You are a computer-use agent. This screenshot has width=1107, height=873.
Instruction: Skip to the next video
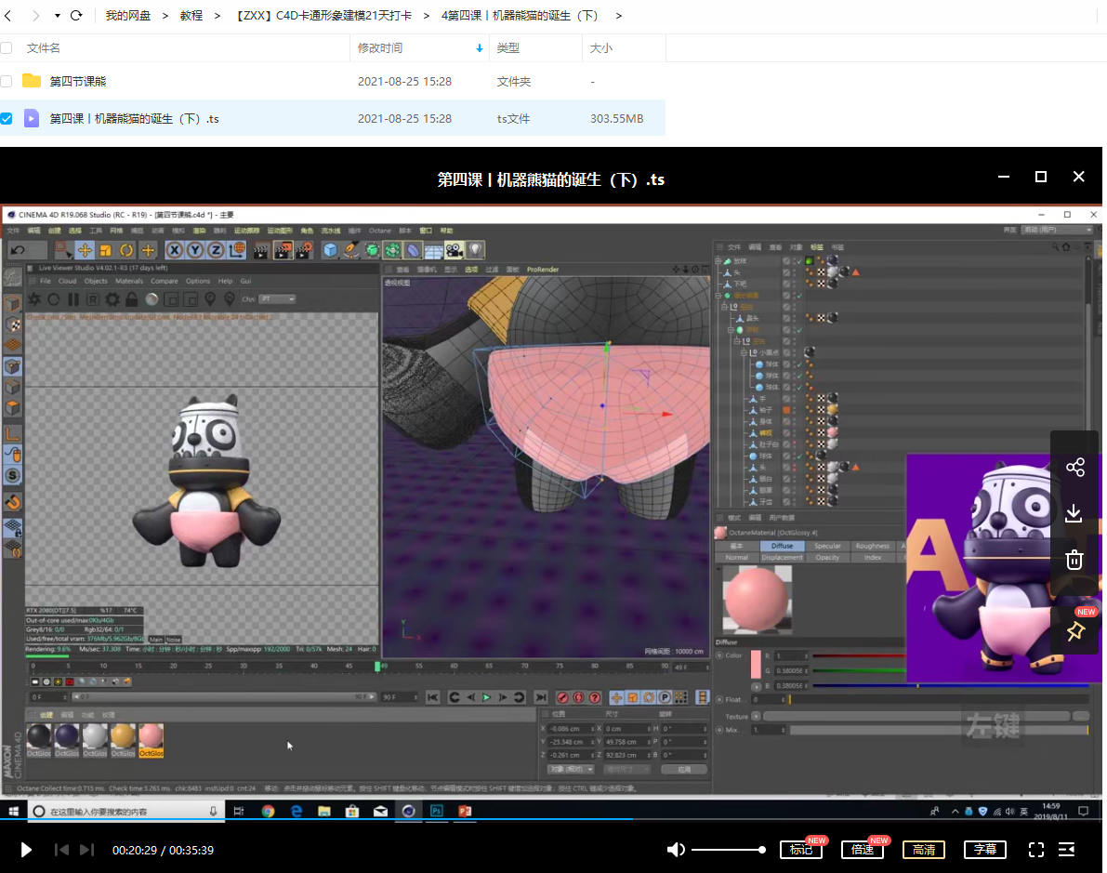86,850
